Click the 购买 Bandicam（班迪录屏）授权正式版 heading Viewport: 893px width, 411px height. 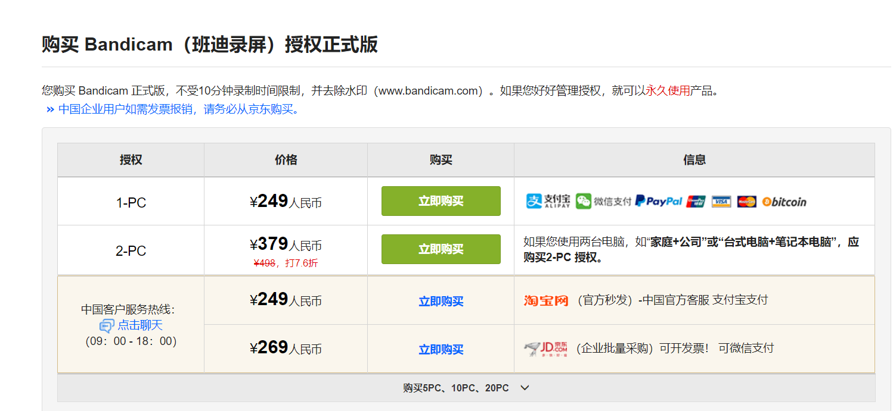(x=210, y=45)
